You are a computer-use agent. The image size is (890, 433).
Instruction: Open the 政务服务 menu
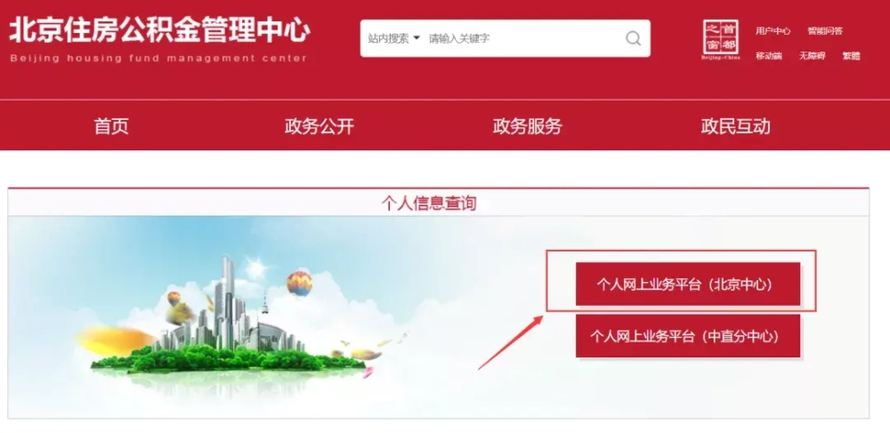point(527,126)
